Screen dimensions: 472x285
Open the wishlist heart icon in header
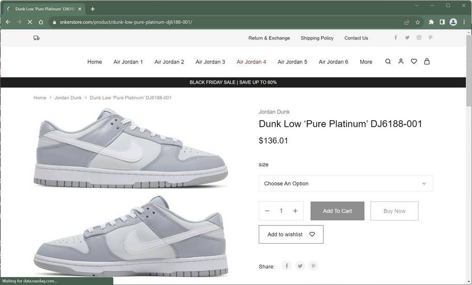click(x=414, y=61)
